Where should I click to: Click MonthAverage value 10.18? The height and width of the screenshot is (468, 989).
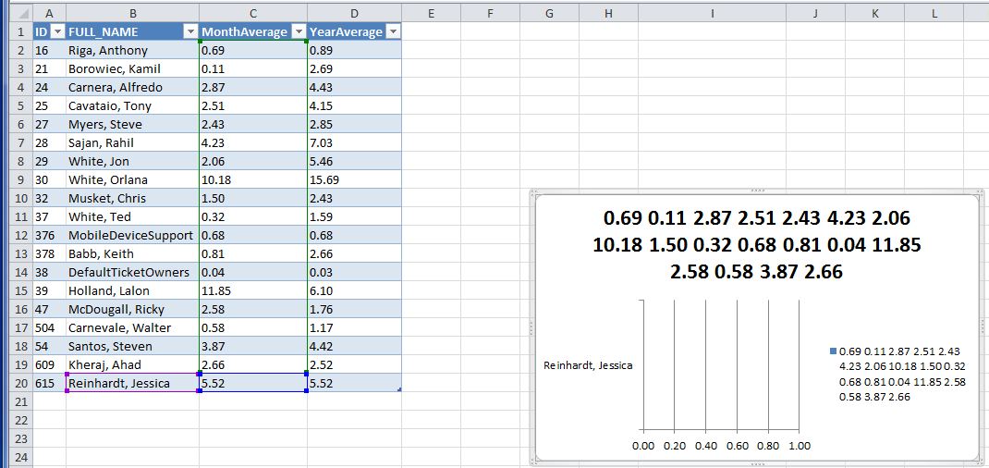point(253,179)
